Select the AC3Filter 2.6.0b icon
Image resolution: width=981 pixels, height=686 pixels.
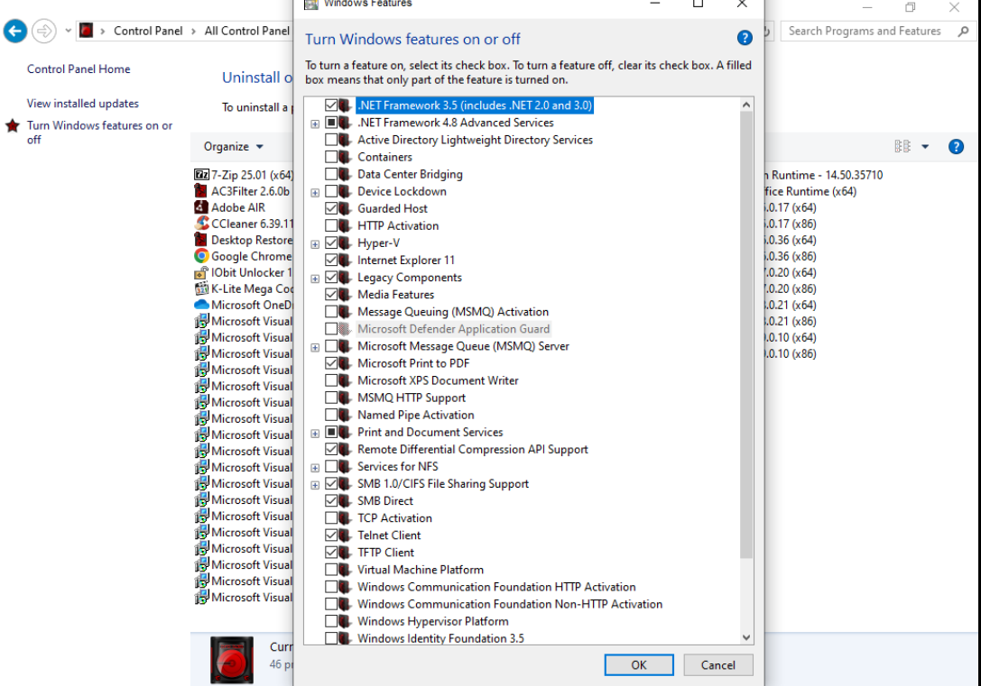(x=201, y=191)
